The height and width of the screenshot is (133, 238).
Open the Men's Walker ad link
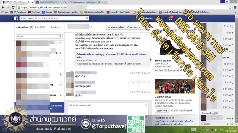click(x=163, y=61)
